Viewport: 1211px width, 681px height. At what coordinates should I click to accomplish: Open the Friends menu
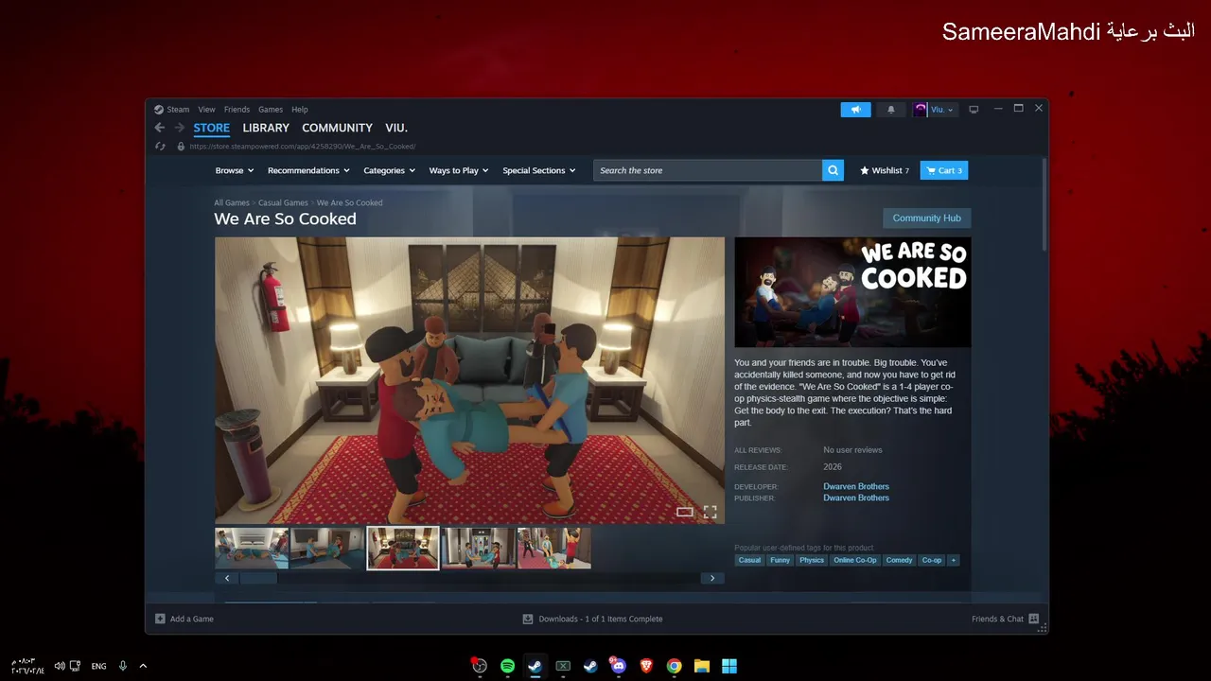237,110
